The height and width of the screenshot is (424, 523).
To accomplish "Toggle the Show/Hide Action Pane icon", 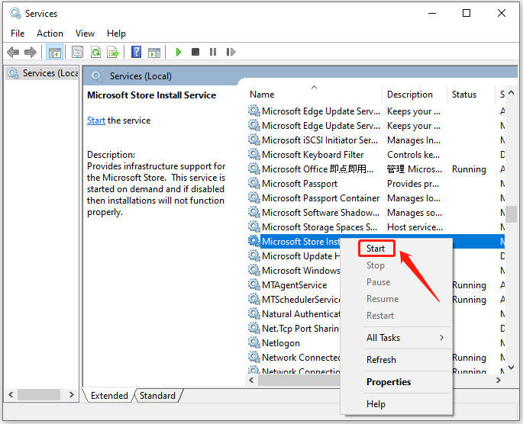I will pyautogui.click(x=154, y=52).
